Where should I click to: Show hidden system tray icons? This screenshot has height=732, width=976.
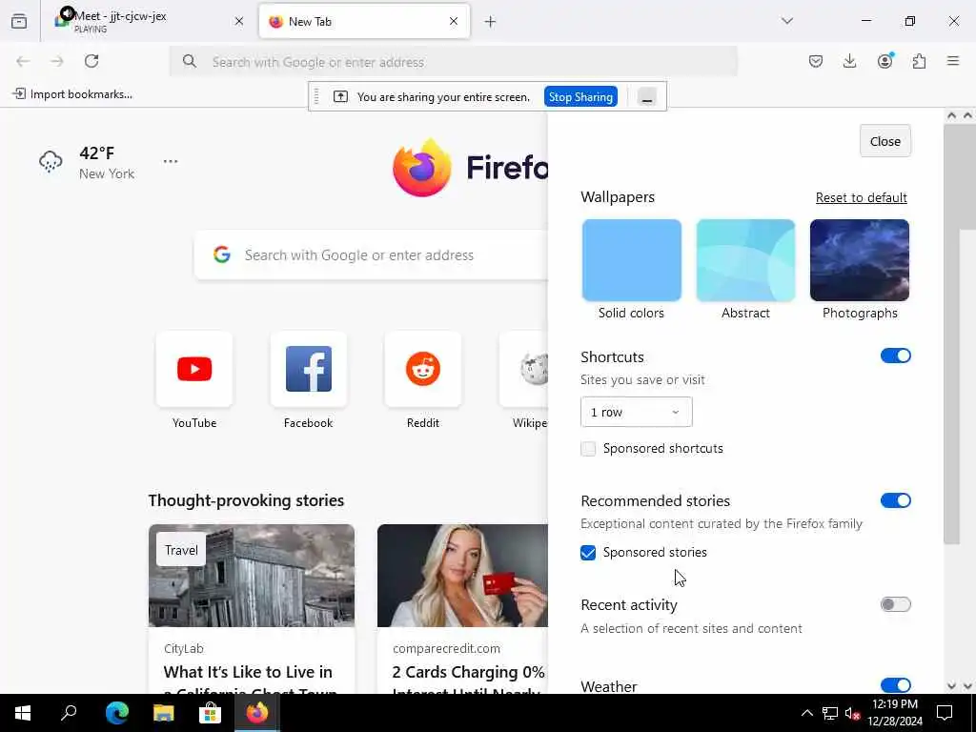(x=806, y=713)
